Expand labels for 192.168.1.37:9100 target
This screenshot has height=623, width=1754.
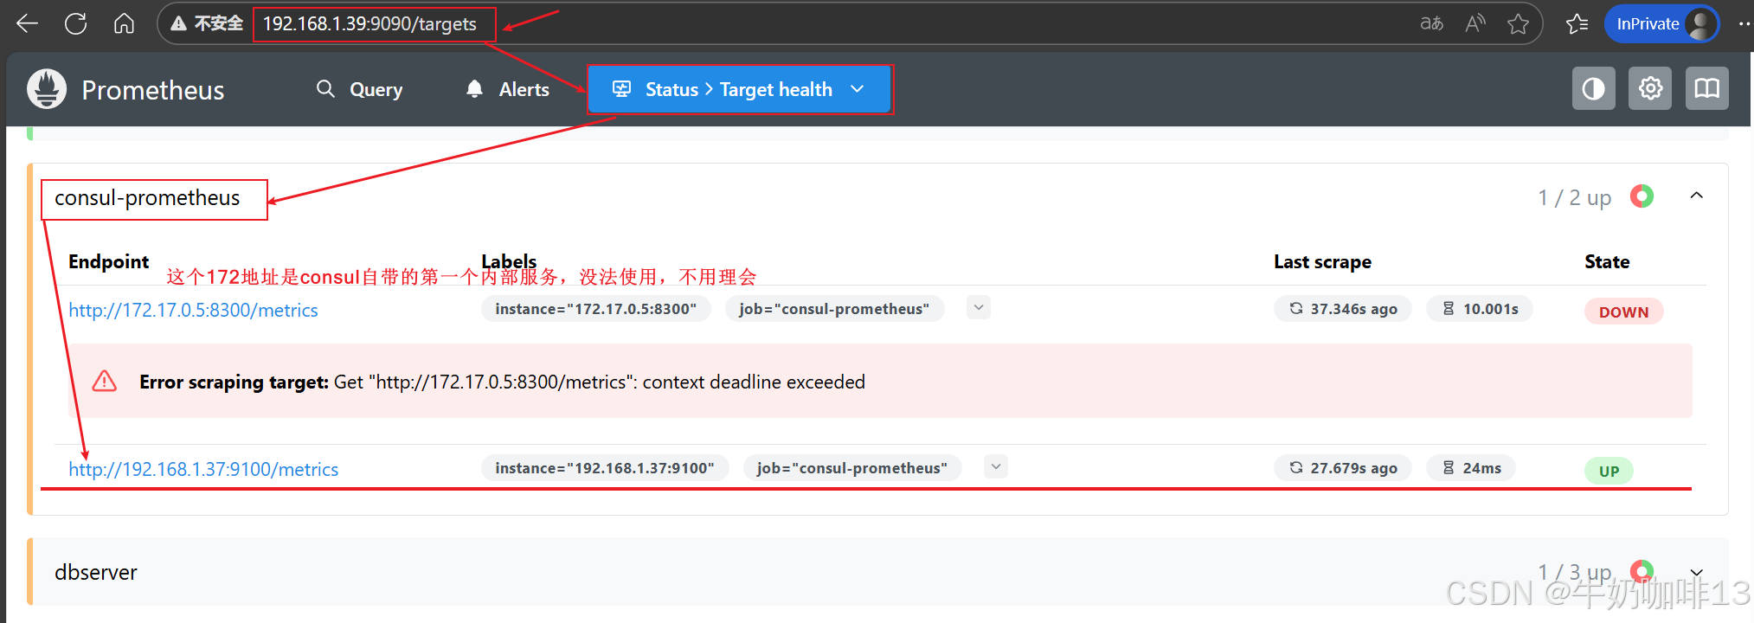tap(996, 466)
